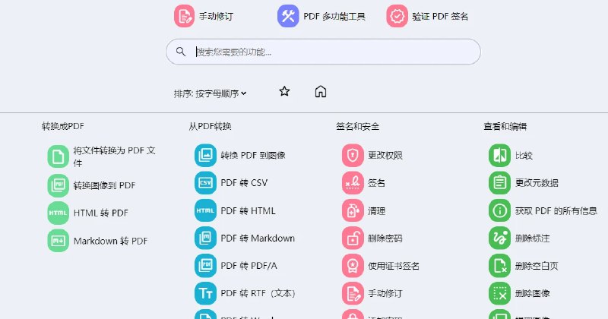Click the PDF 转 PDF/A icon

pos(205,266)
